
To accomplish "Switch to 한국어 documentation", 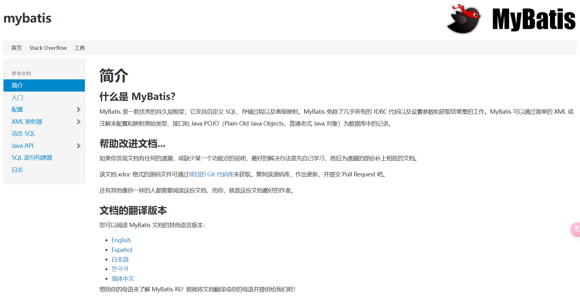I will (x=120, y=269).
